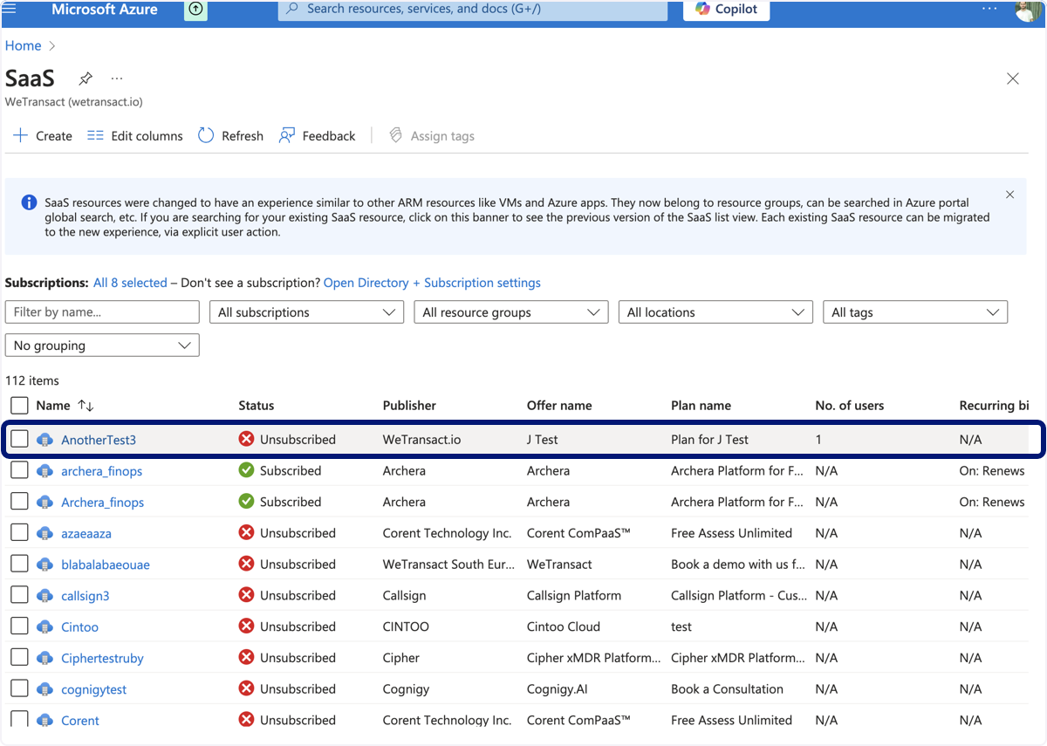Pin the SaaS blade
The height and width of the screenshot is (746, 1047).
pyautogui.click(x=86, y=79)
